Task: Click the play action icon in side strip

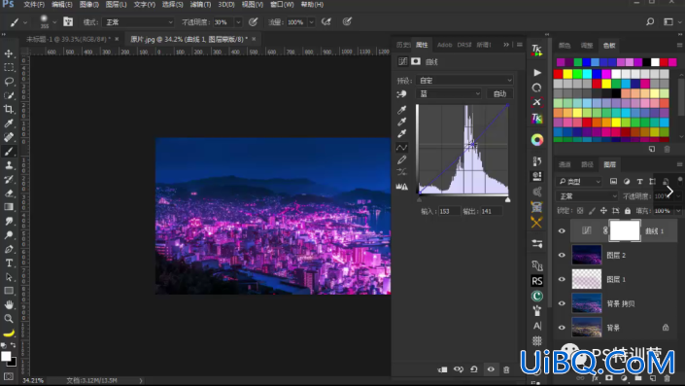Action: (x=537, y=73)
